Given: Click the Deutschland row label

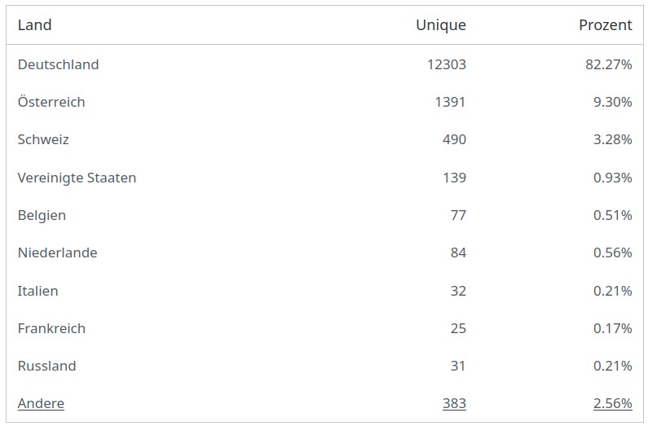Looking at the screenshot, I should pos(58,64).
